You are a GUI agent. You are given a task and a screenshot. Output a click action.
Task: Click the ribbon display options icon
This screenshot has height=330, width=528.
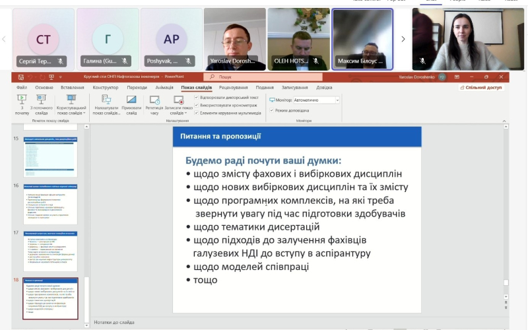point(457,77)
